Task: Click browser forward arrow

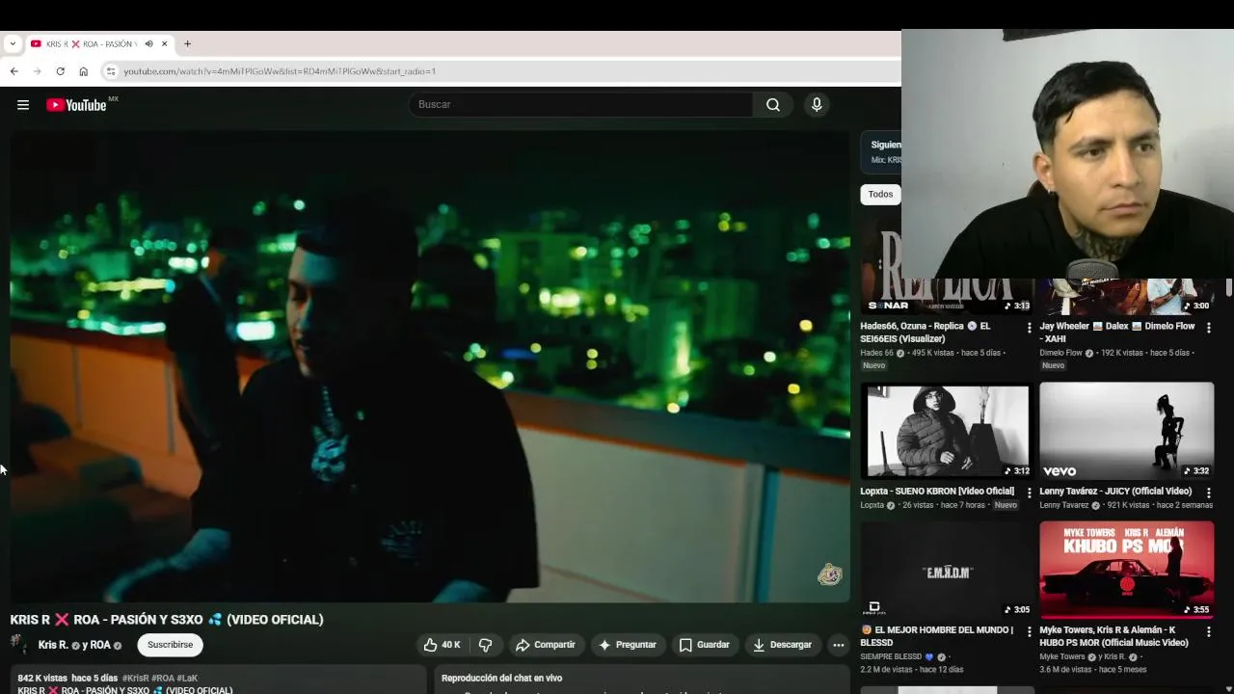Action: pos(37,71)
